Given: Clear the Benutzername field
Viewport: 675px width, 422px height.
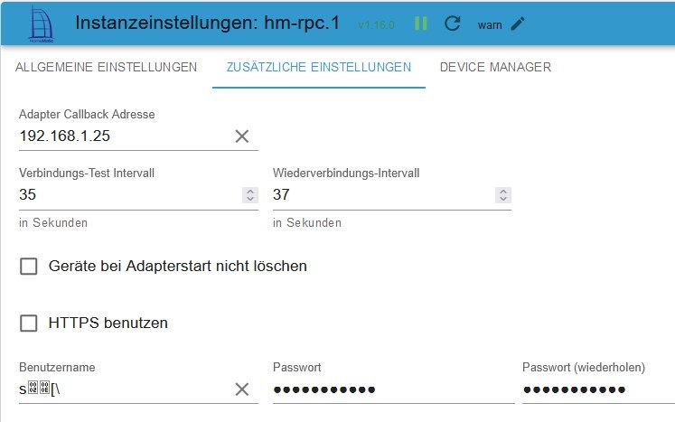Looking at the screenshot, I should [242, 389].
